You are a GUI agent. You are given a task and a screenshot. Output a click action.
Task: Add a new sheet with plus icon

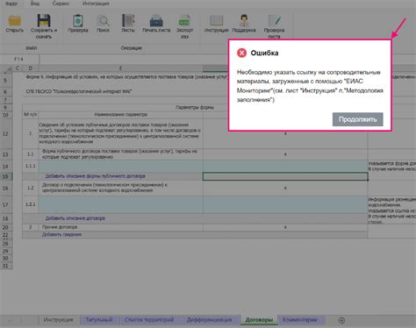click(x=341, y=320)
